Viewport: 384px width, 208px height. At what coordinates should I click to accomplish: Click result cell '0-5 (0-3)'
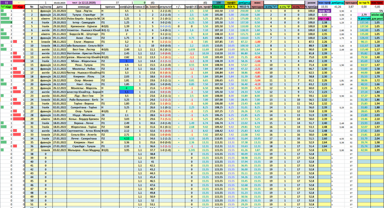[x=166, y=112]
